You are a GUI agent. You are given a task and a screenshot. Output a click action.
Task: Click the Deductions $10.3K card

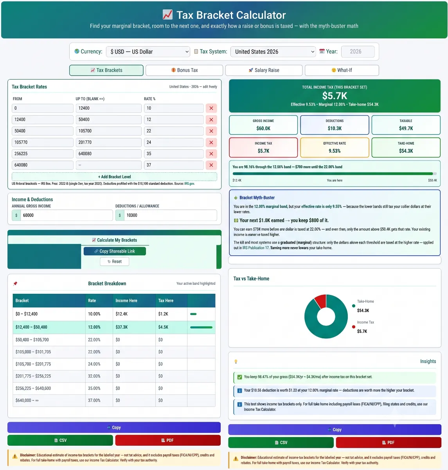[335, 125]
